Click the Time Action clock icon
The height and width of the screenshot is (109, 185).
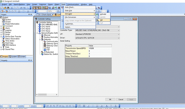click(x=4, y=41)
